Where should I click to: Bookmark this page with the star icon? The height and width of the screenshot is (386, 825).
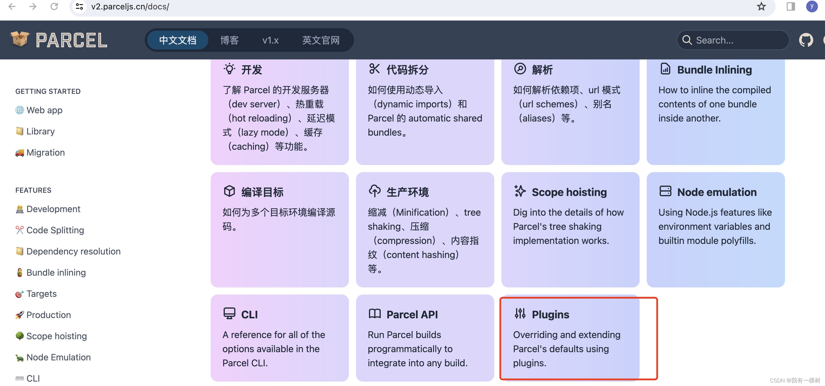click(761, 6)
